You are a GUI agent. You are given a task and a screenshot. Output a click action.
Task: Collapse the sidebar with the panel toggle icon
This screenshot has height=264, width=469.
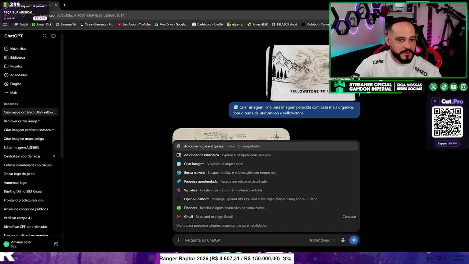coord(53,36)
